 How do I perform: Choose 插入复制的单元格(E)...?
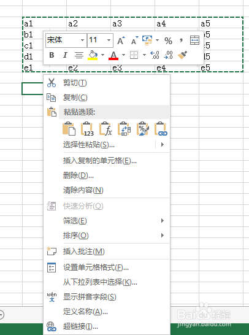106,161
